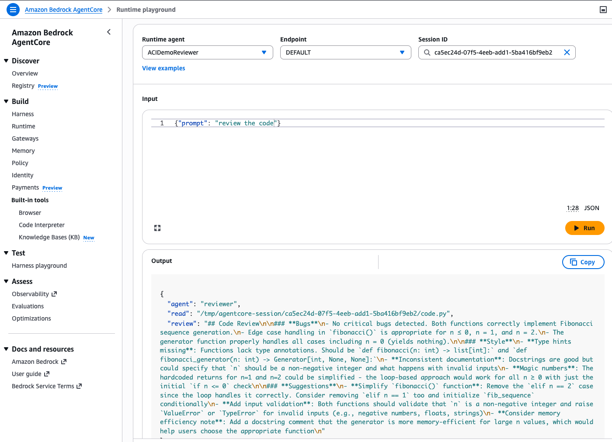Expand the input editor to fullscreen
Image resolution: width=612 pixels, height=442 pixels.
click(x=157, y=228)
